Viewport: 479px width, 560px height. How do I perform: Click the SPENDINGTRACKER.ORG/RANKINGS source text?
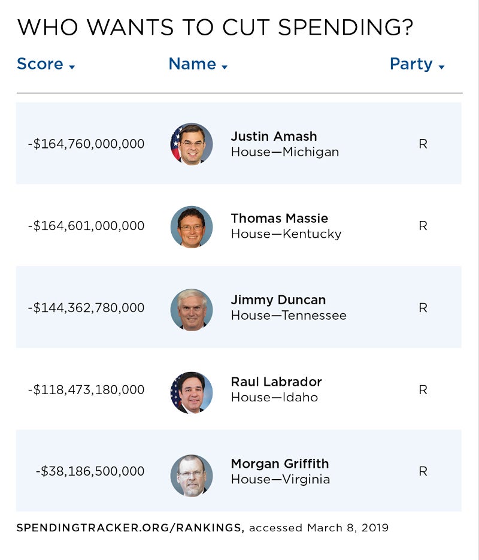(x=130, y=528)
